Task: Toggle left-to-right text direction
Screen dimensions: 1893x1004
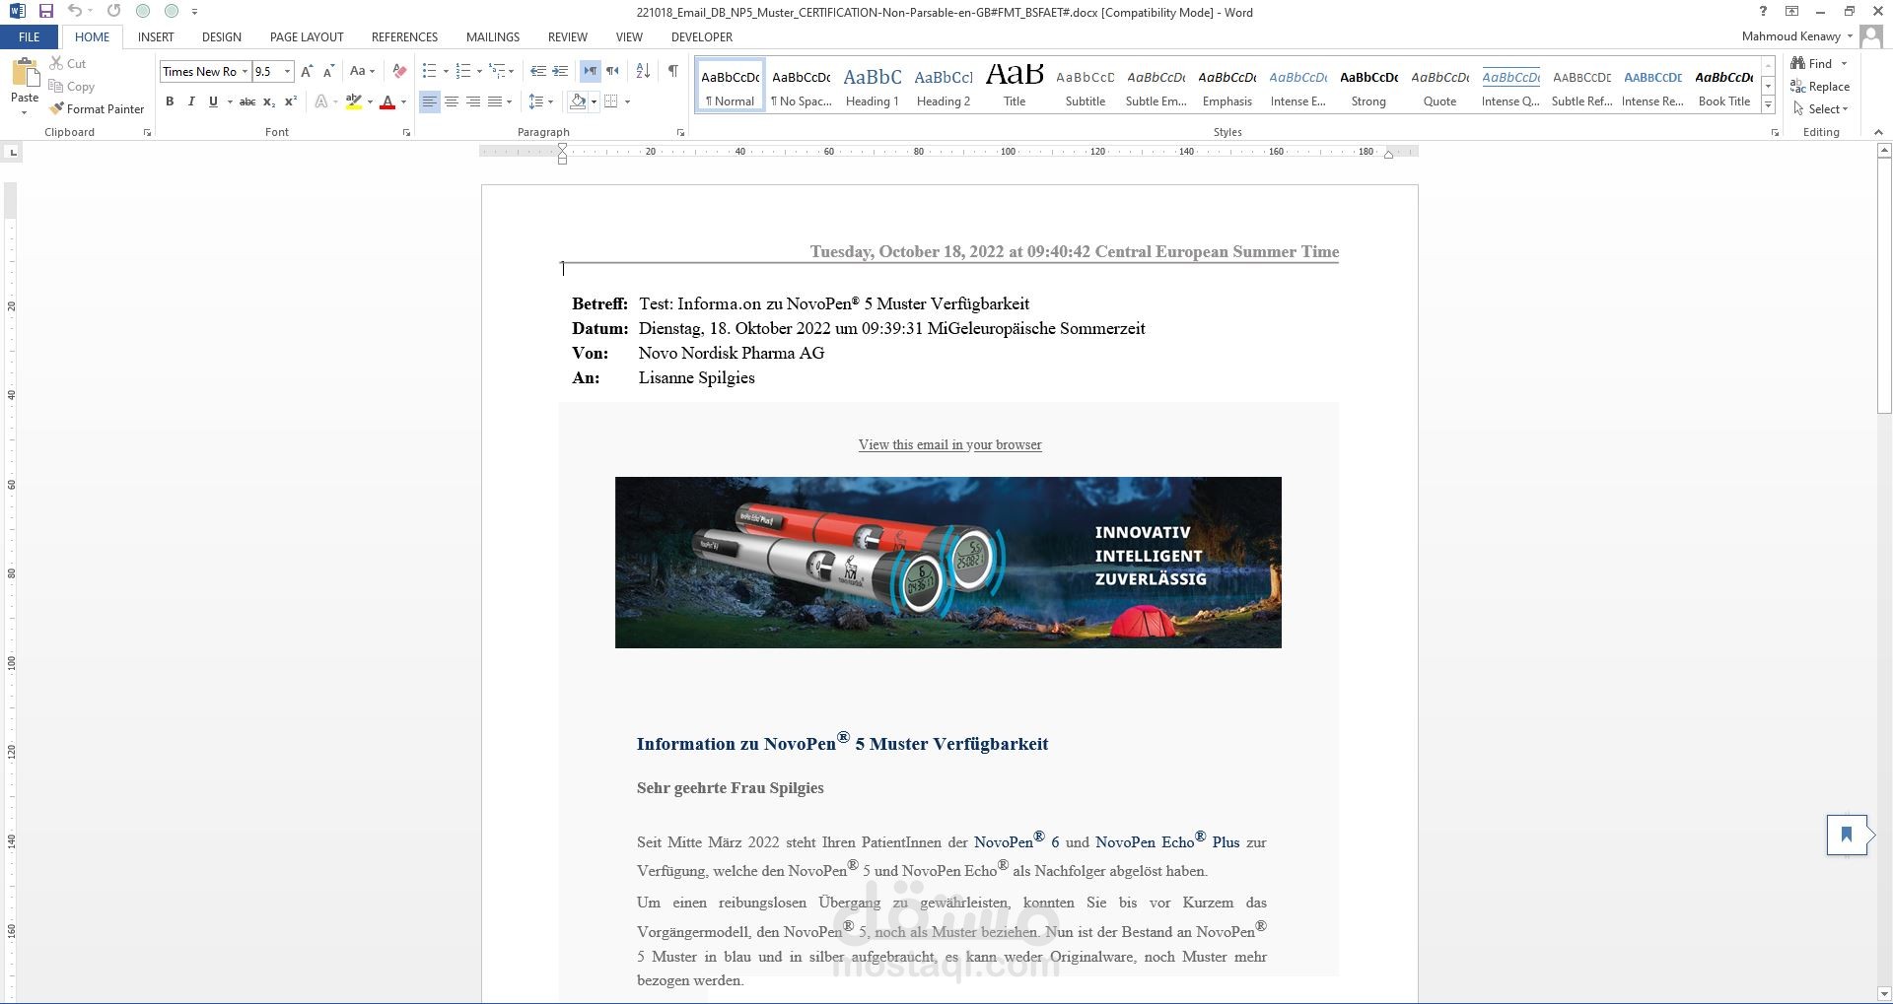Action: [590, 71]
